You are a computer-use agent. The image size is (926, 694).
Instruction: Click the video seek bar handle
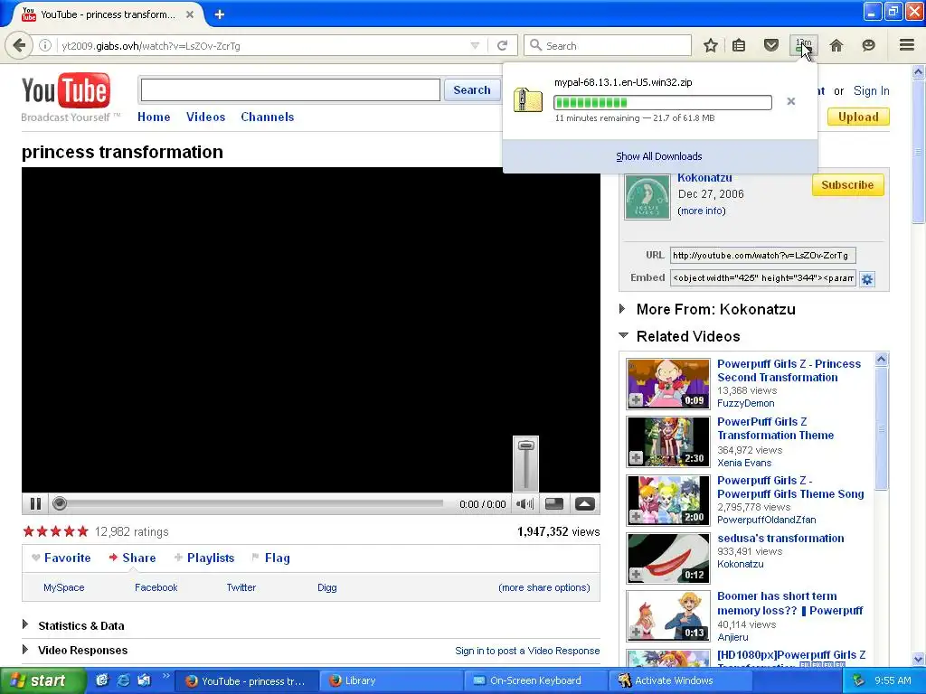pyautogui.click(x=59, y=503)
